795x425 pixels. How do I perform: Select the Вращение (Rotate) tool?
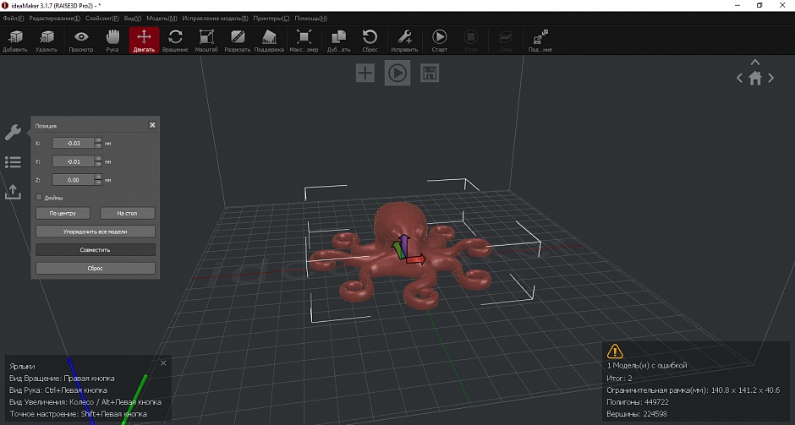176,40
